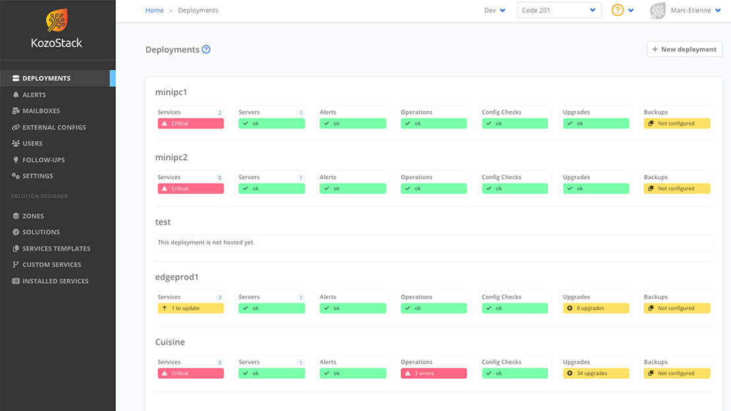Click the Mailboxes icon in sidebar
Screen dimensions: 731x411
click(x=16, y=111)
